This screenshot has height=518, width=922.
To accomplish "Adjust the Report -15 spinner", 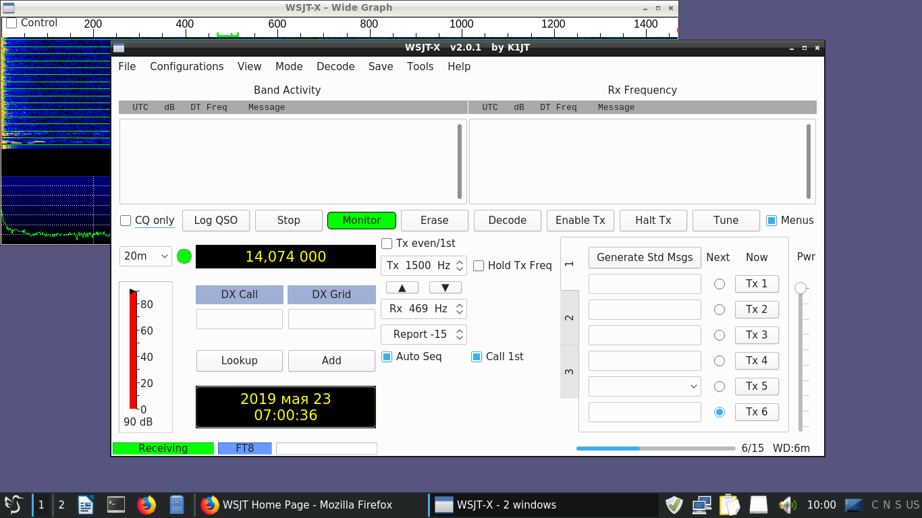I will pyautogui.click(x=424, y=335).
